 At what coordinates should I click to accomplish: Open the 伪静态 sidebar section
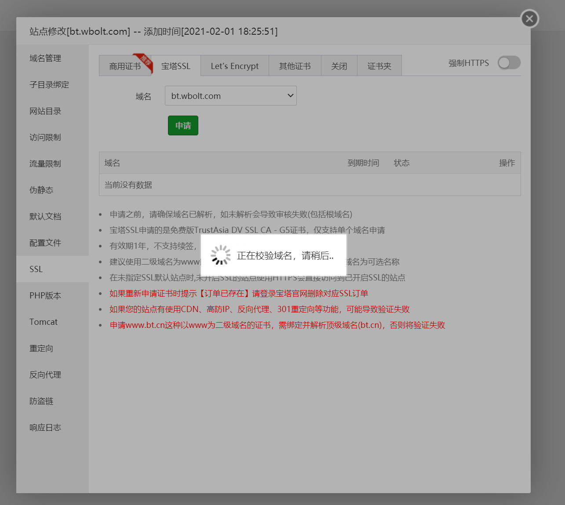point(41,190)
